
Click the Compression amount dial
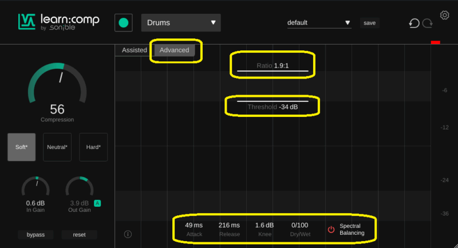[57, 86]
